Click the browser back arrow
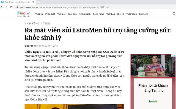The image size is (176, 109). pos(2,7)
